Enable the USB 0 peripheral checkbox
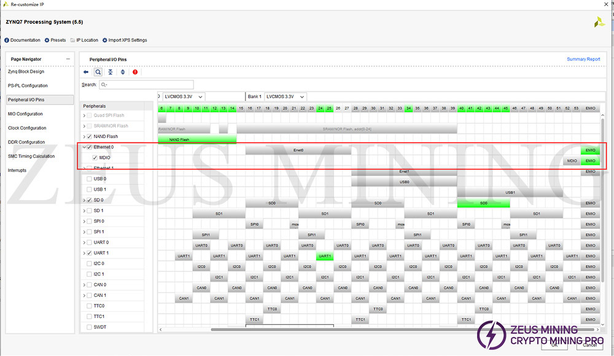614x356 pixels. click(x=89, y=179)
